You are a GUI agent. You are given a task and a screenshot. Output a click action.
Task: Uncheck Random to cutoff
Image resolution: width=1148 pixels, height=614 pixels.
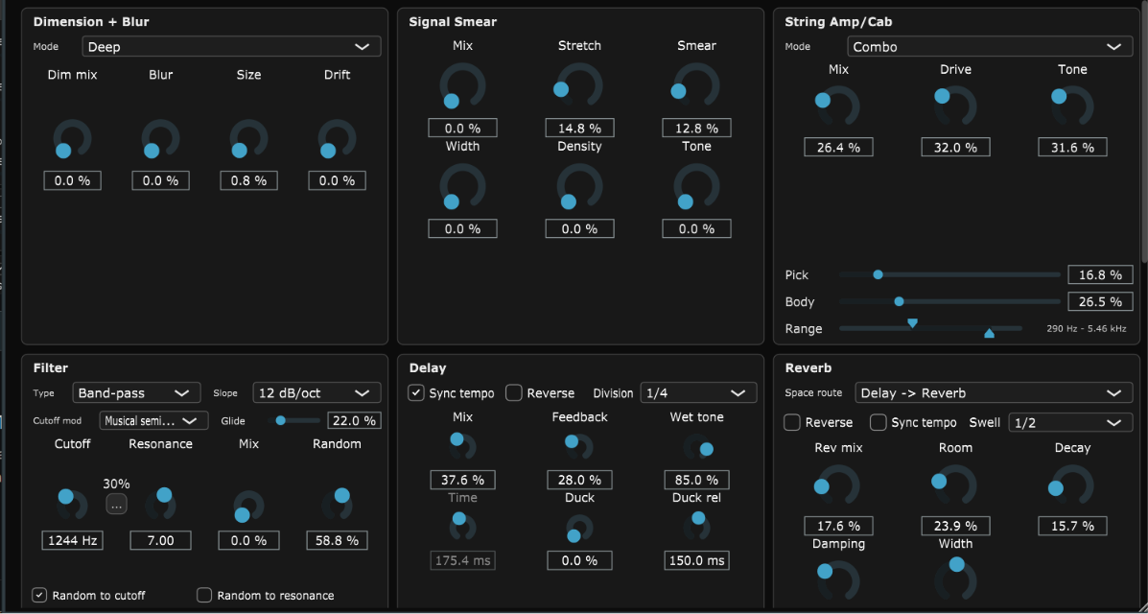(x=39, y=595)
